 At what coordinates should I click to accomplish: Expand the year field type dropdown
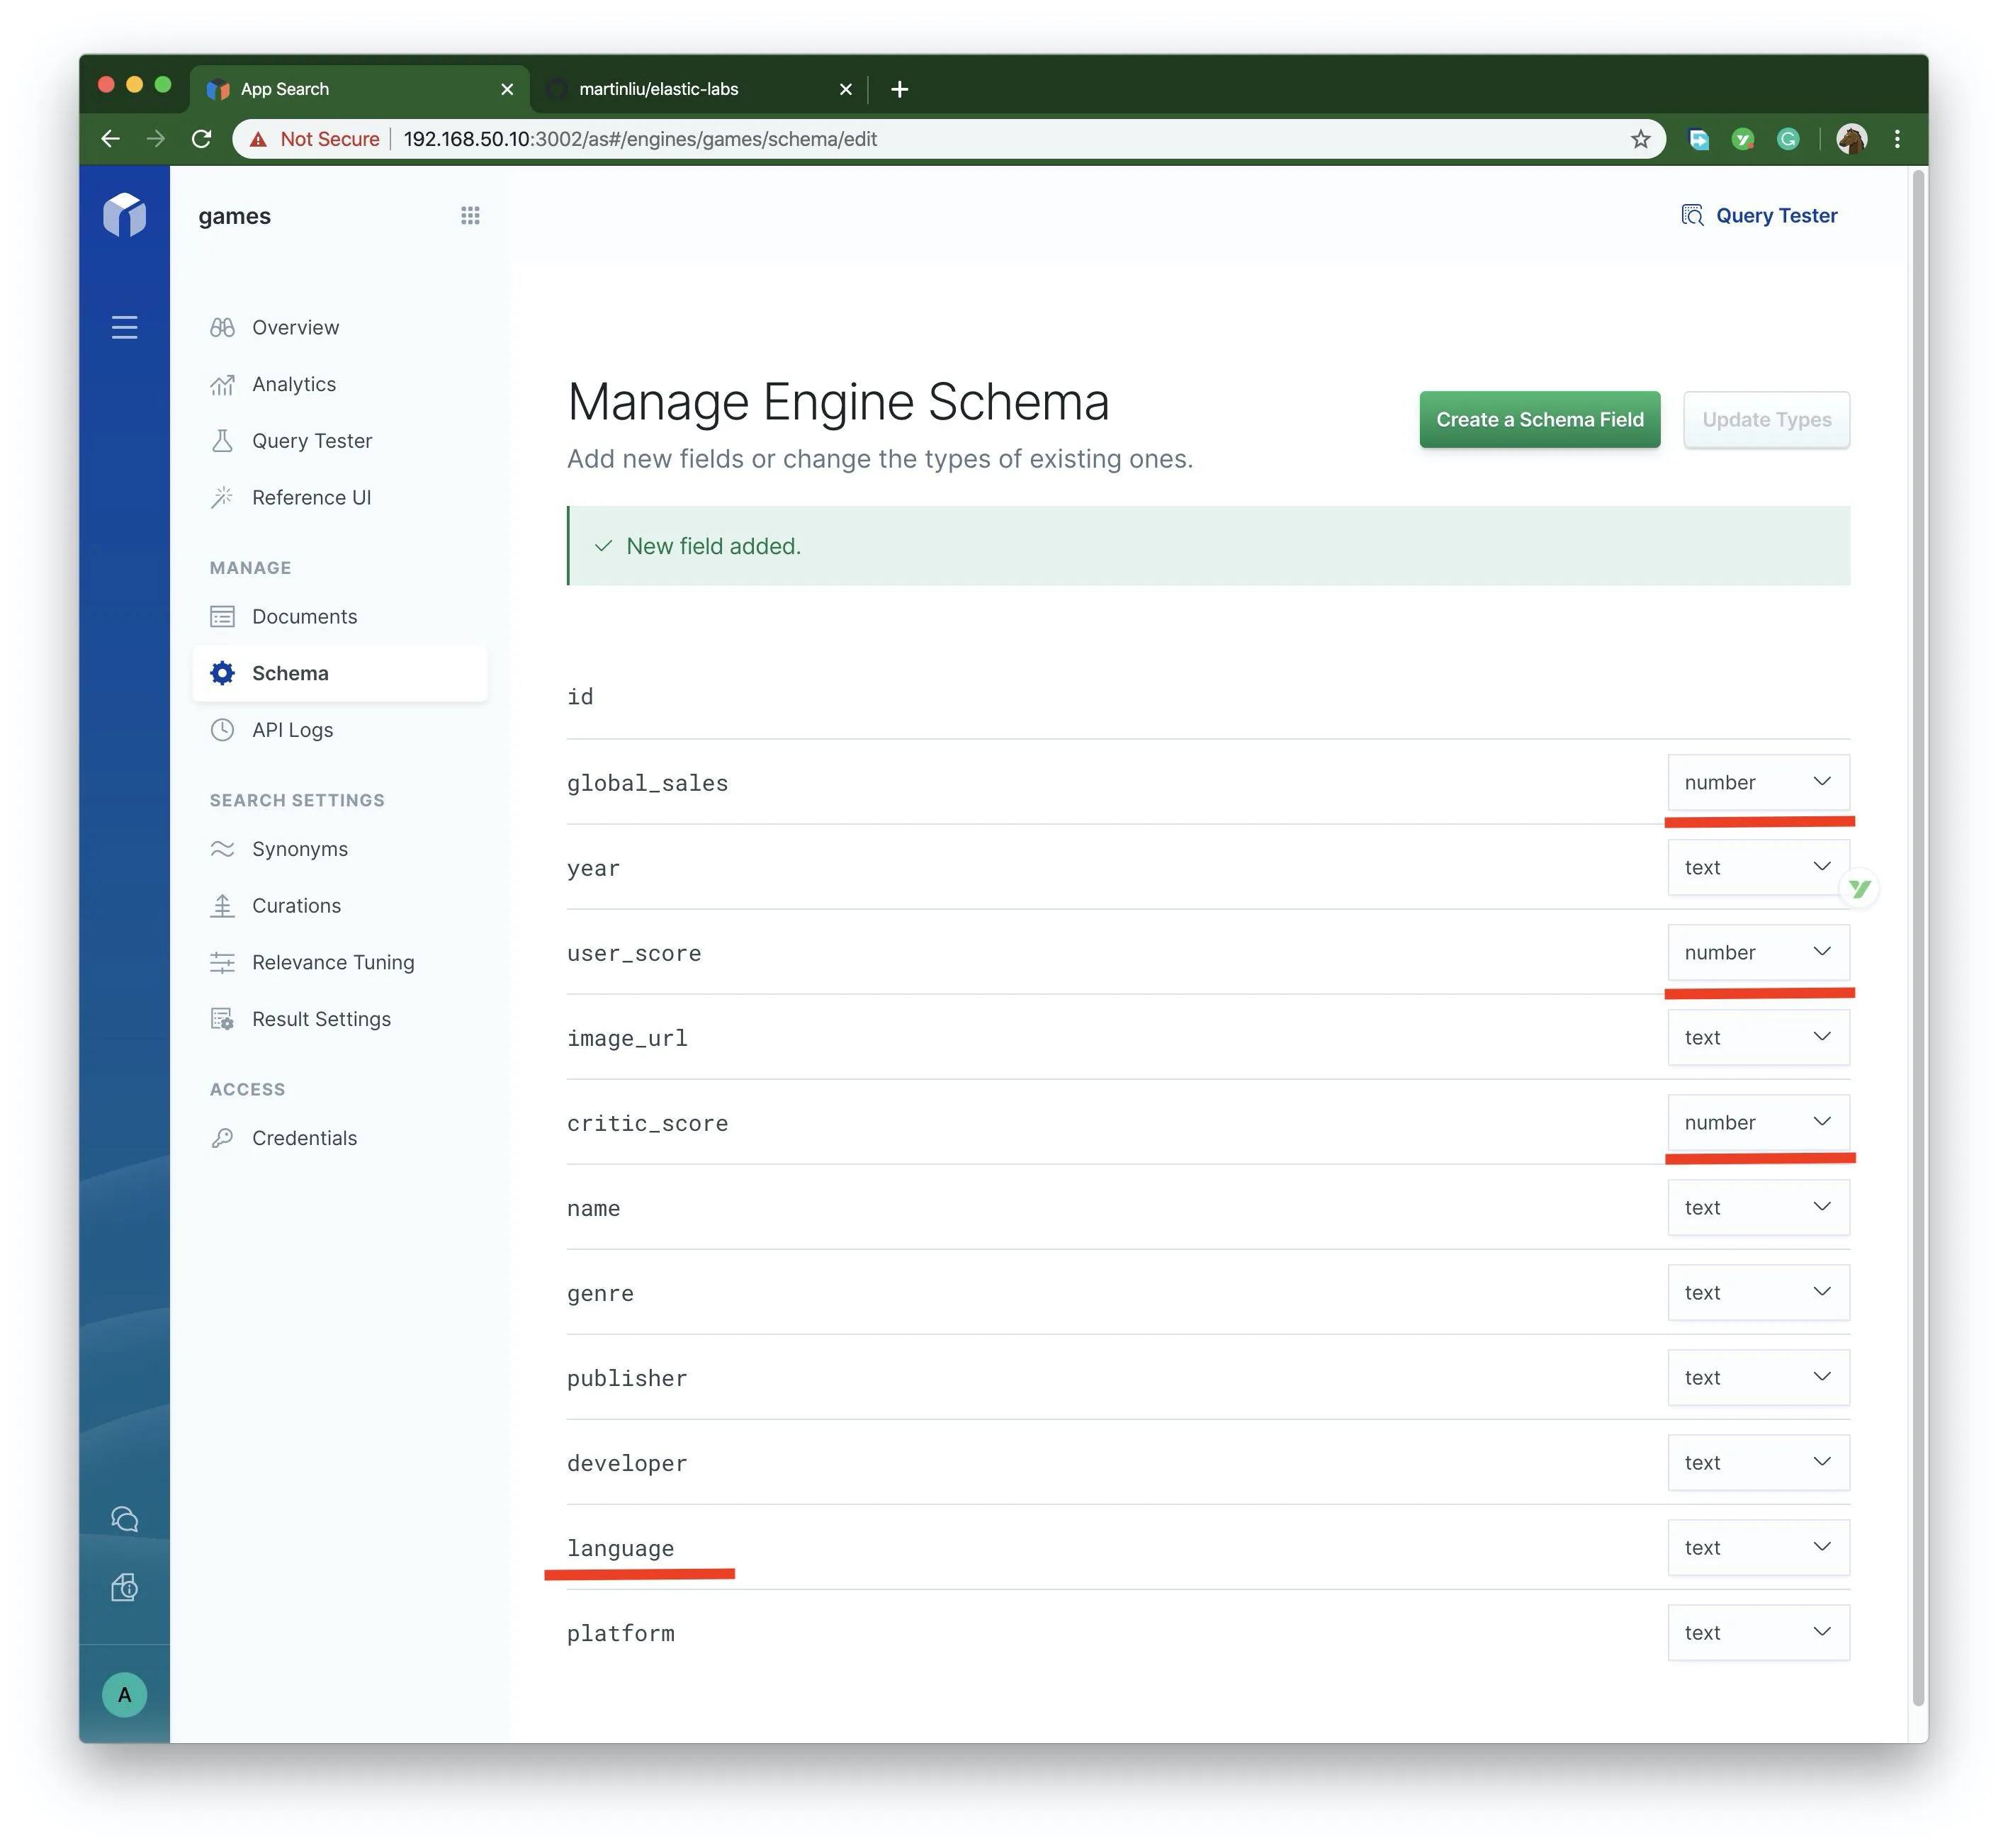pos(1757,867)
